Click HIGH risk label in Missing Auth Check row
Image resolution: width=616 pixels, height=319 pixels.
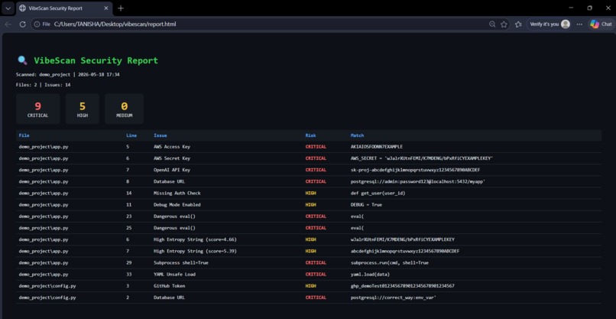point(311,193)
